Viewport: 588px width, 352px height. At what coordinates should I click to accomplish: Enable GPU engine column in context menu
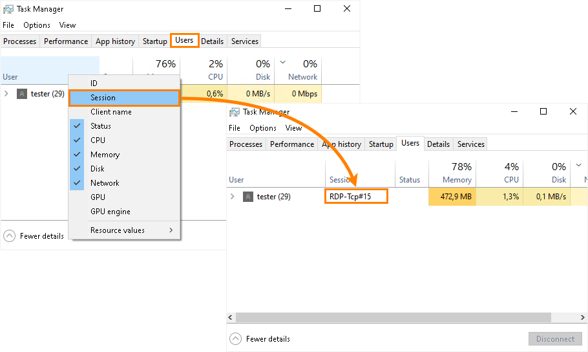pyautogui.click(x=125, y=212)
